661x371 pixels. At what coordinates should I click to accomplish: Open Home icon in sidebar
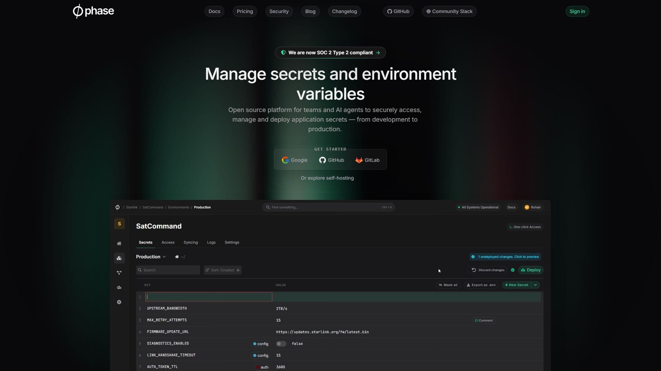(119, 244)
